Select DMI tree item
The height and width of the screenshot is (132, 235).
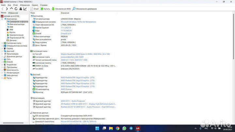[10, 27]
